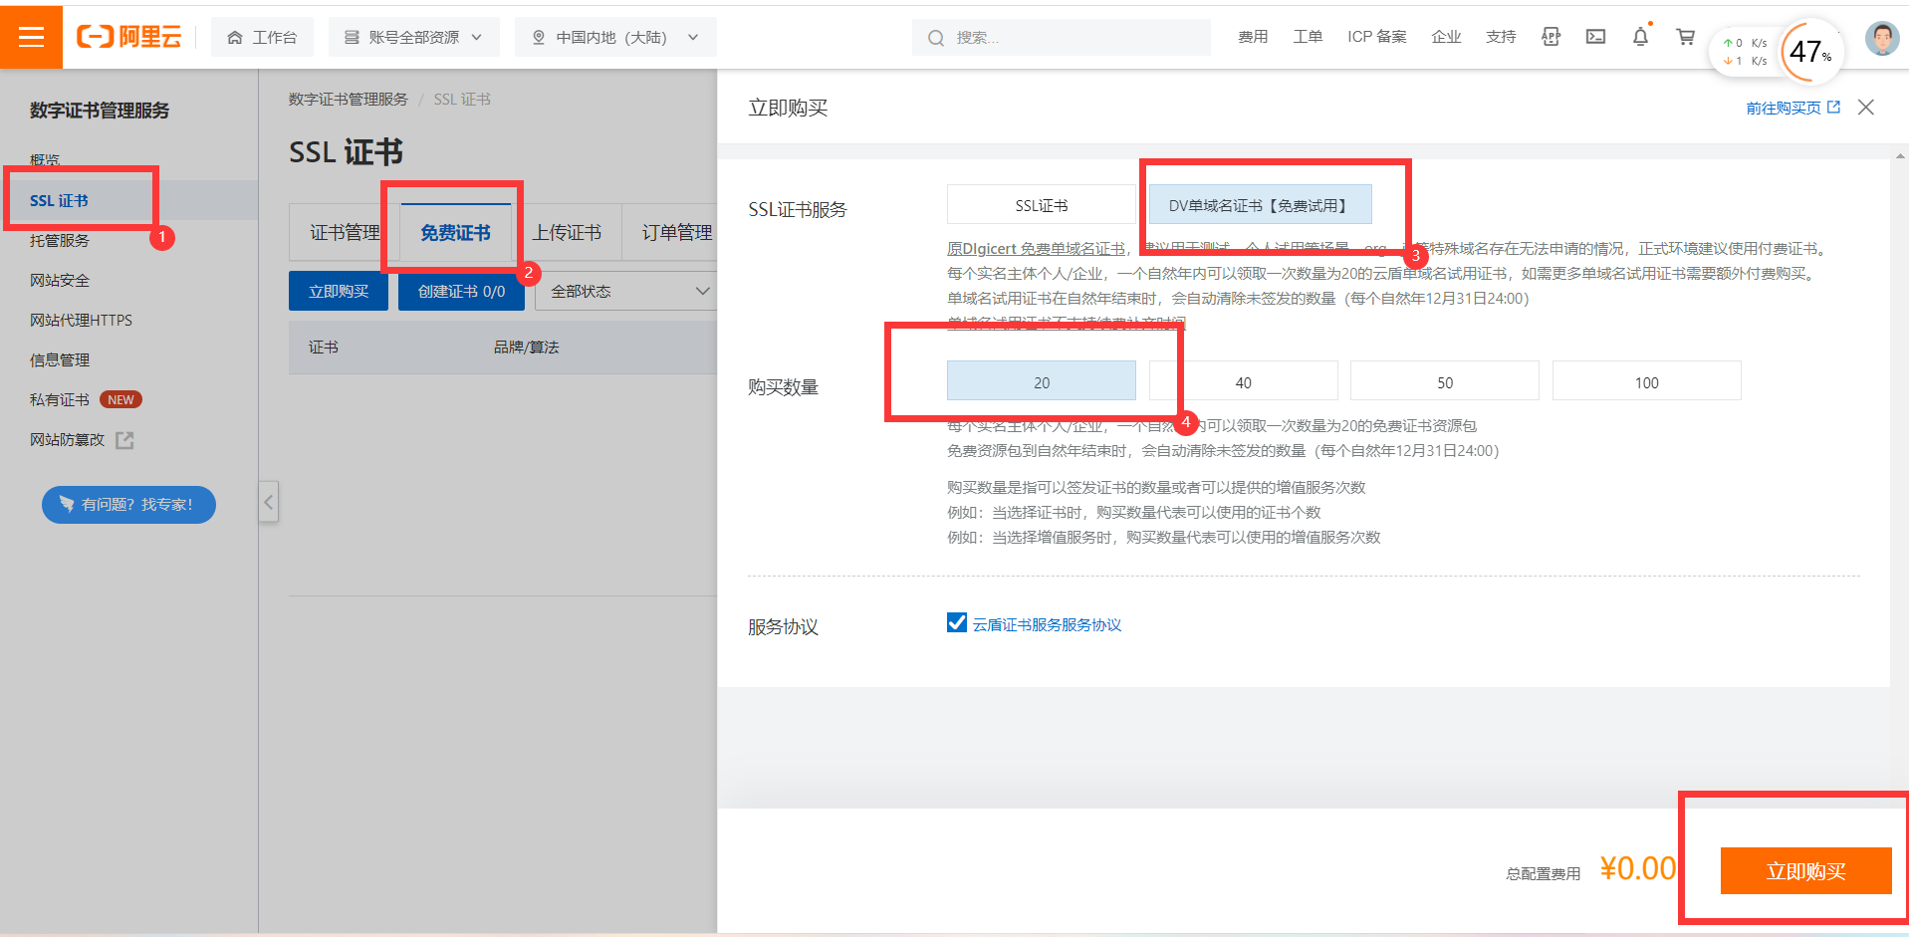Click the blue 立即购买 button in list toolbar
The width and height of the screenshot is (1909, 937).
(339, 291)
